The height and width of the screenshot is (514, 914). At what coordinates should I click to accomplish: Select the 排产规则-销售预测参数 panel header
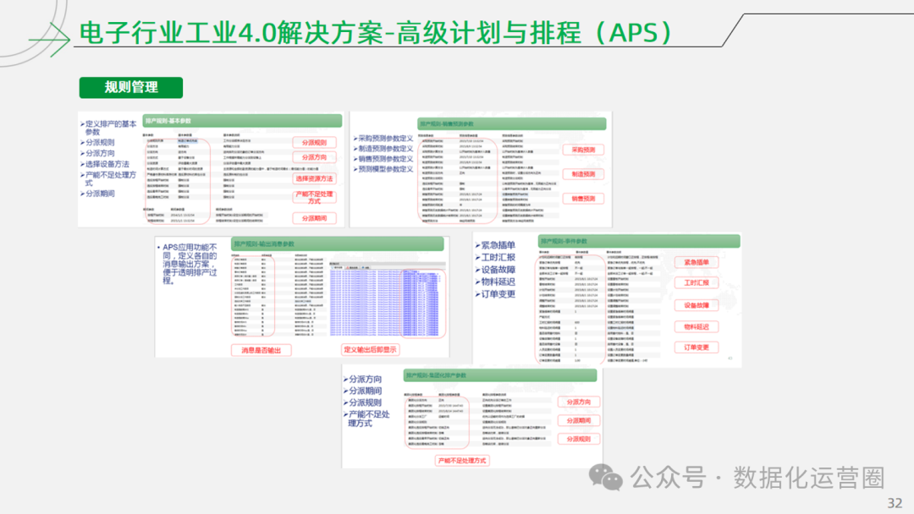[x=512, y=124]
